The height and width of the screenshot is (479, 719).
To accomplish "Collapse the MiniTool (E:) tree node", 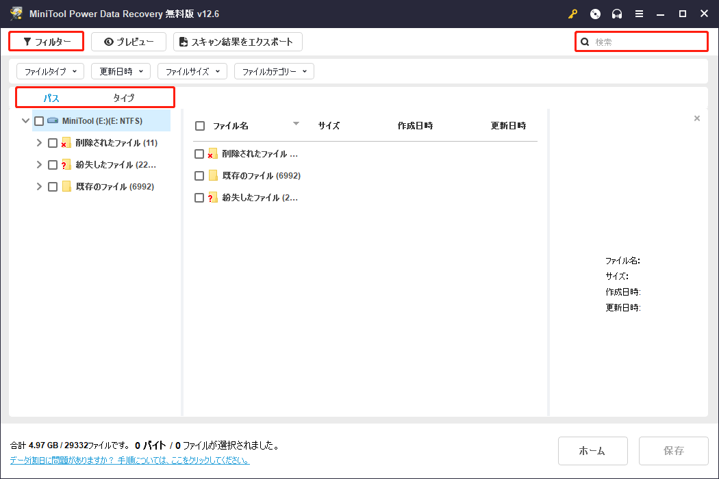I will 26,121.
